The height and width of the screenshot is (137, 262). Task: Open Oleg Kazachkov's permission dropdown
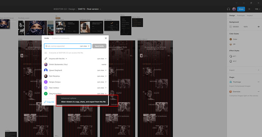pos(102,93)
